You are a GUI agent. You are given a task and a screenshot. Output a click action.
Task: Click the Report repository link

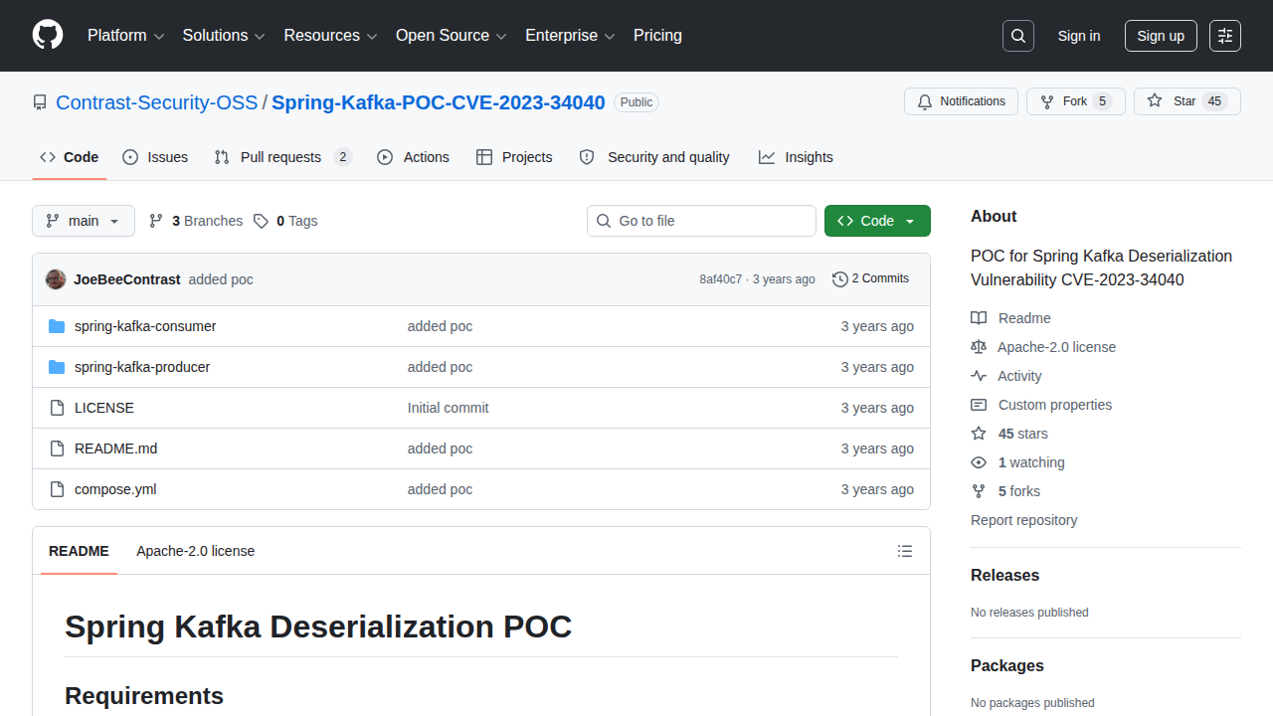point(1023,520)
